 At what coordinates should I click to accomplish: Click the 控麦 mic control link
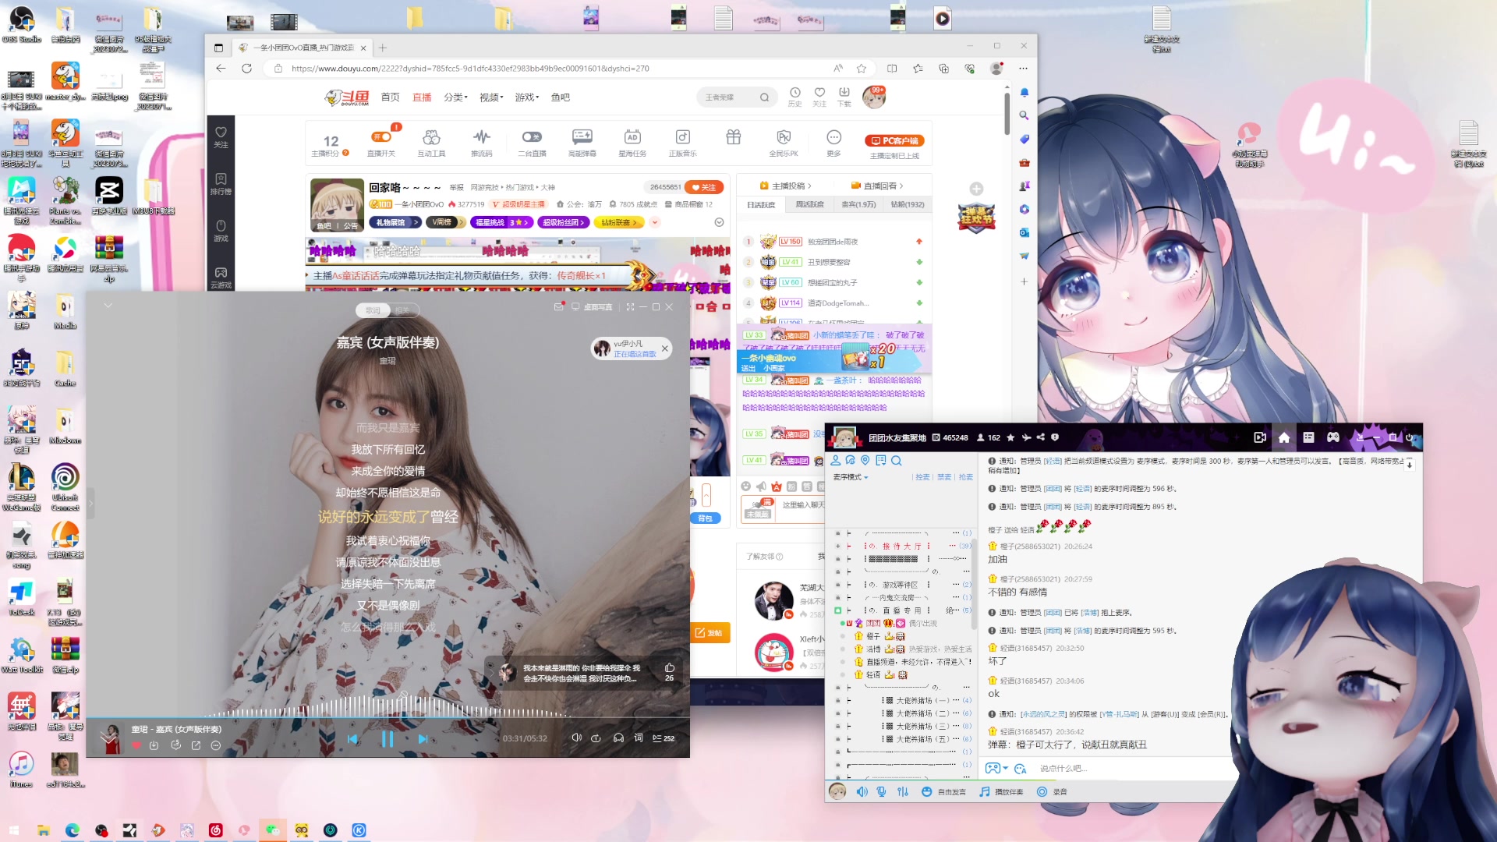coord(923,477)
